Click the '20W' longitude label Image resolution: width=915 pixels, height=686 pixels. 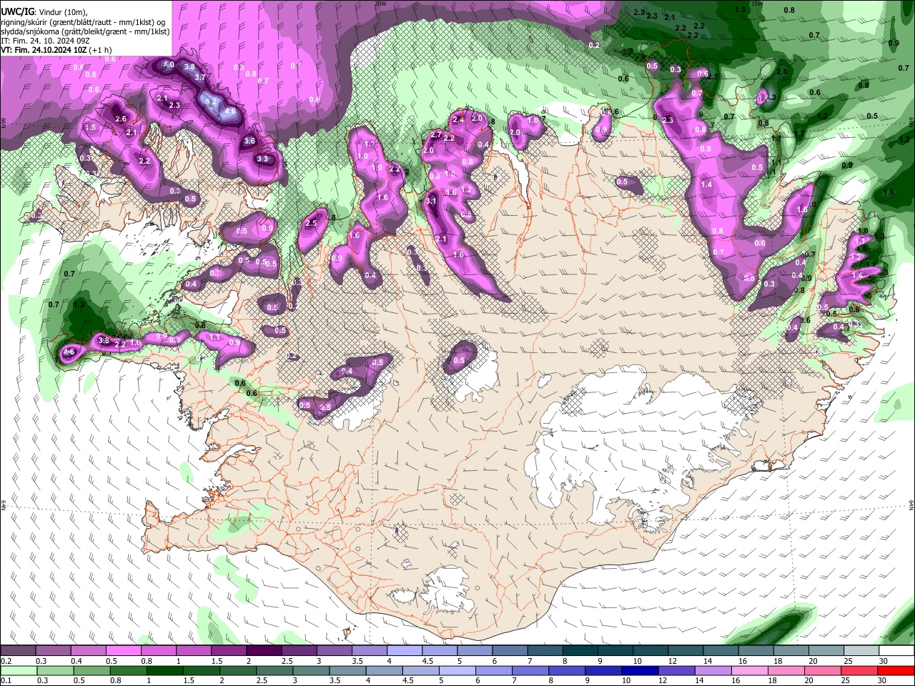(380, 4)
